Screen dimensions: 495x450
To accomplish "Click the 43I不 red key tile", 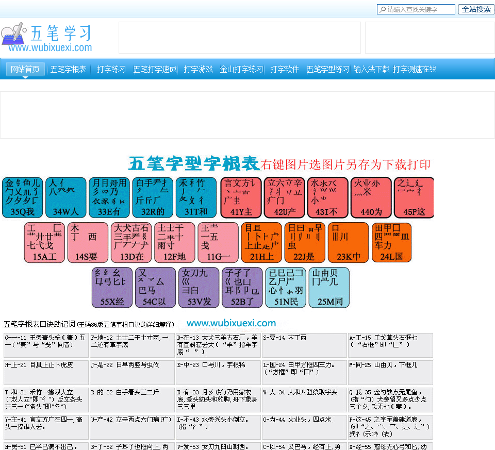I will click(x=328, y=197).
